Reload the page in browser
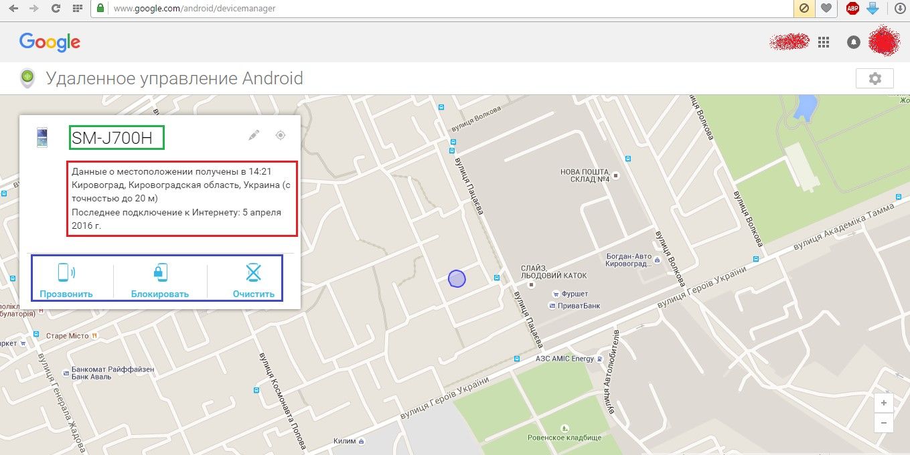The image size is (910, 455). [56, 9]
